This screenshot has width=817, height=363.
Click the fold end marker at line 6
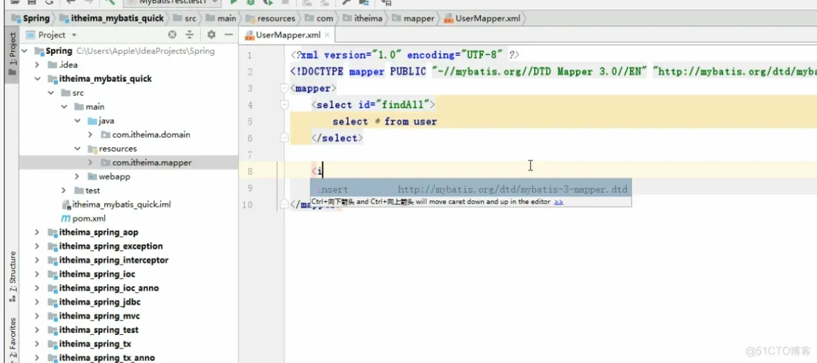tap(284, 138)
